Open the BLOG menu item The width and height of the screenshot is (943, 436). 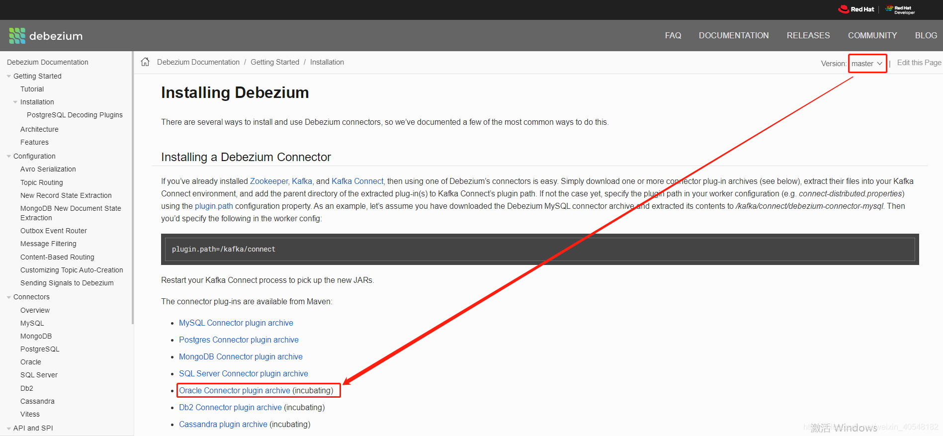point(926,36)
